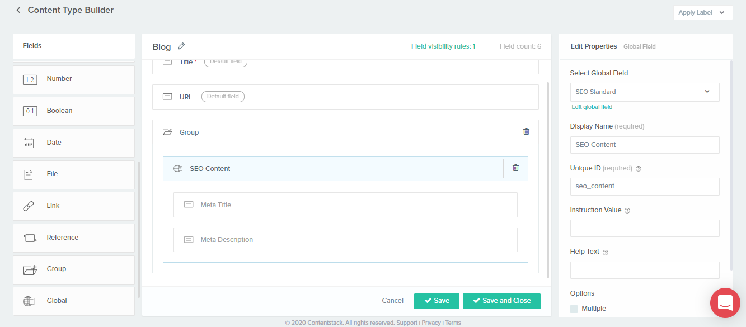The width and height of the screenshot is (746, 327).
Task: Open help tooltip beside Help Text
Action: [x=606, y=252]
